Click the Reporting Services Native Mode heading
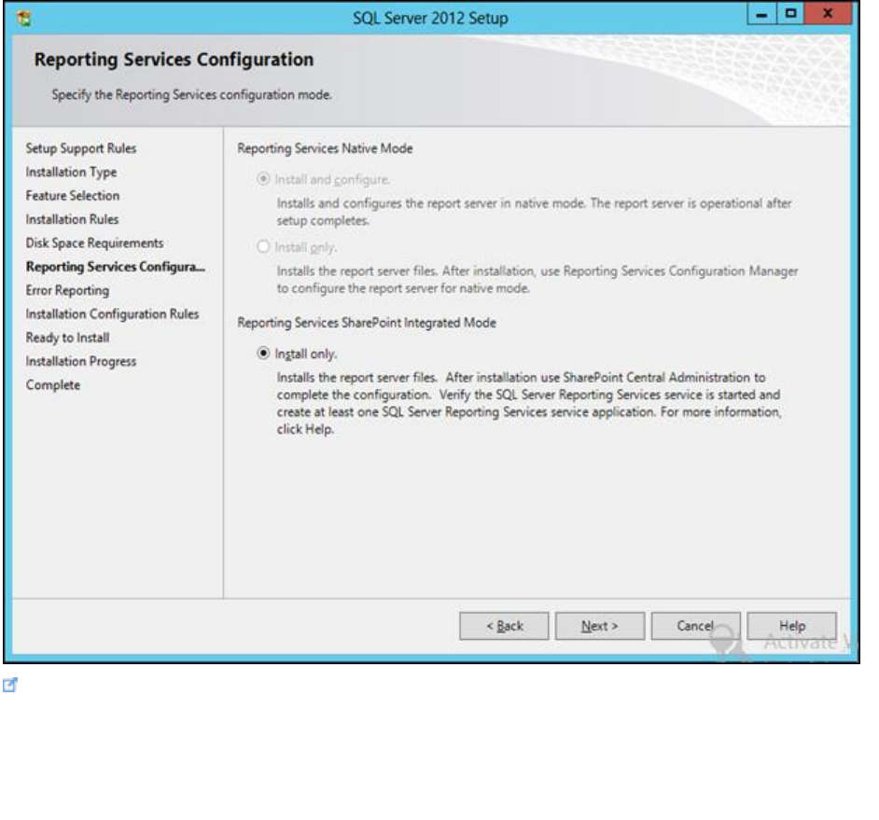The height and width of the screenshot is (820, 879). point(325,148)
